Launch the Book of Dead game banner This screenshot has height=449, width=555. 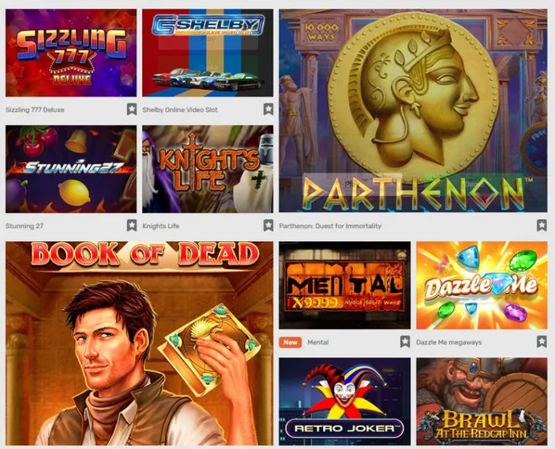coord(139,343)
